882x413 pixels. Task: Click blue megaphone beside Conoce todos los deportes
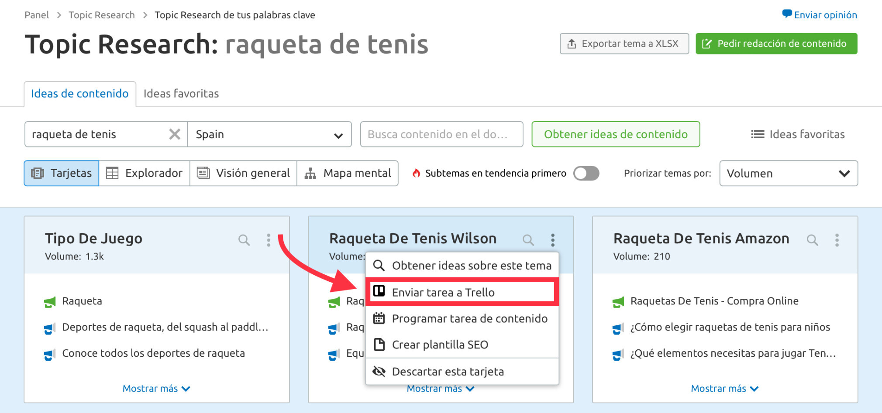(50, 355)
